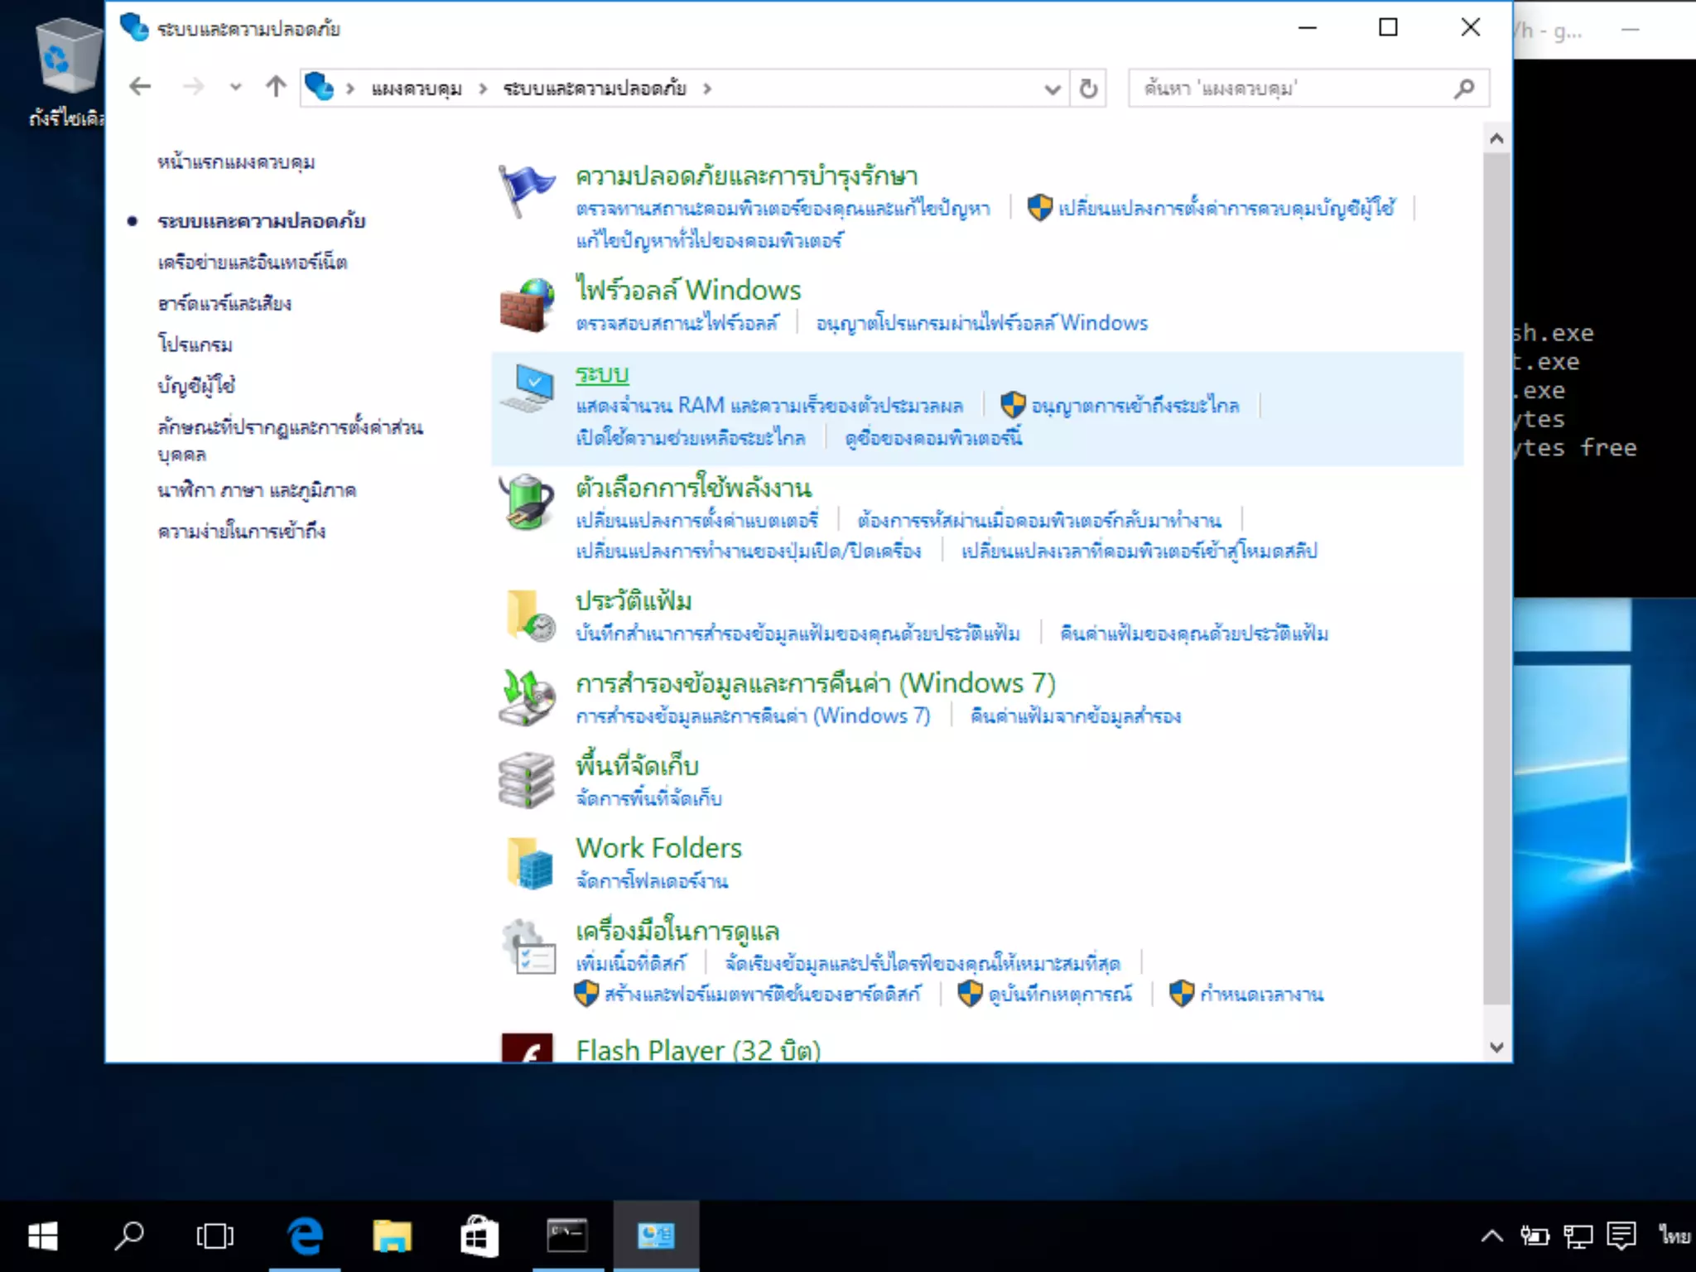Screen dimensions: 1696x1272
Task: Expand the breadcrumb chevron after แผงควบคุม
Action: [x=483, y=89]
